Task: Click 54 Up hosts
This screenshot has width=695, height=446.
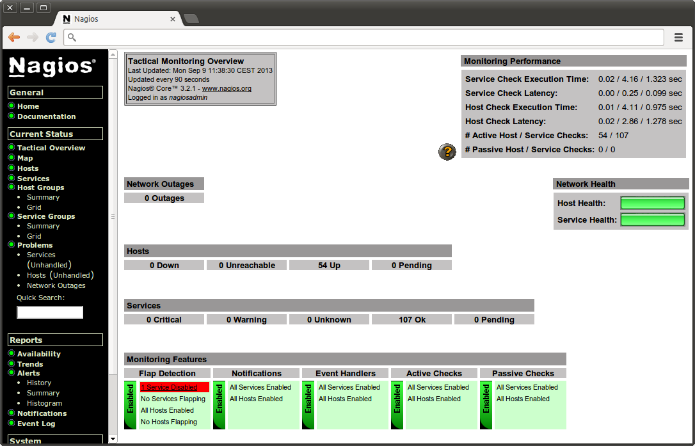Action: pyautogui.click(x=330, y=266)
